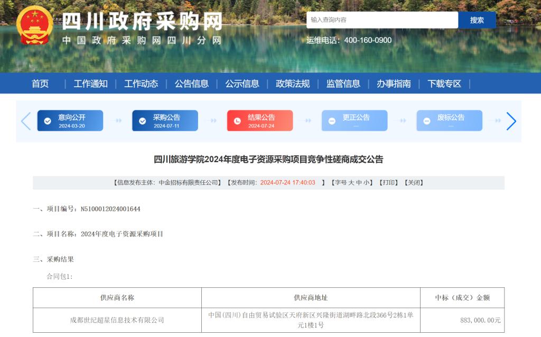Open the 下载专区 menu item

(444, 83)
